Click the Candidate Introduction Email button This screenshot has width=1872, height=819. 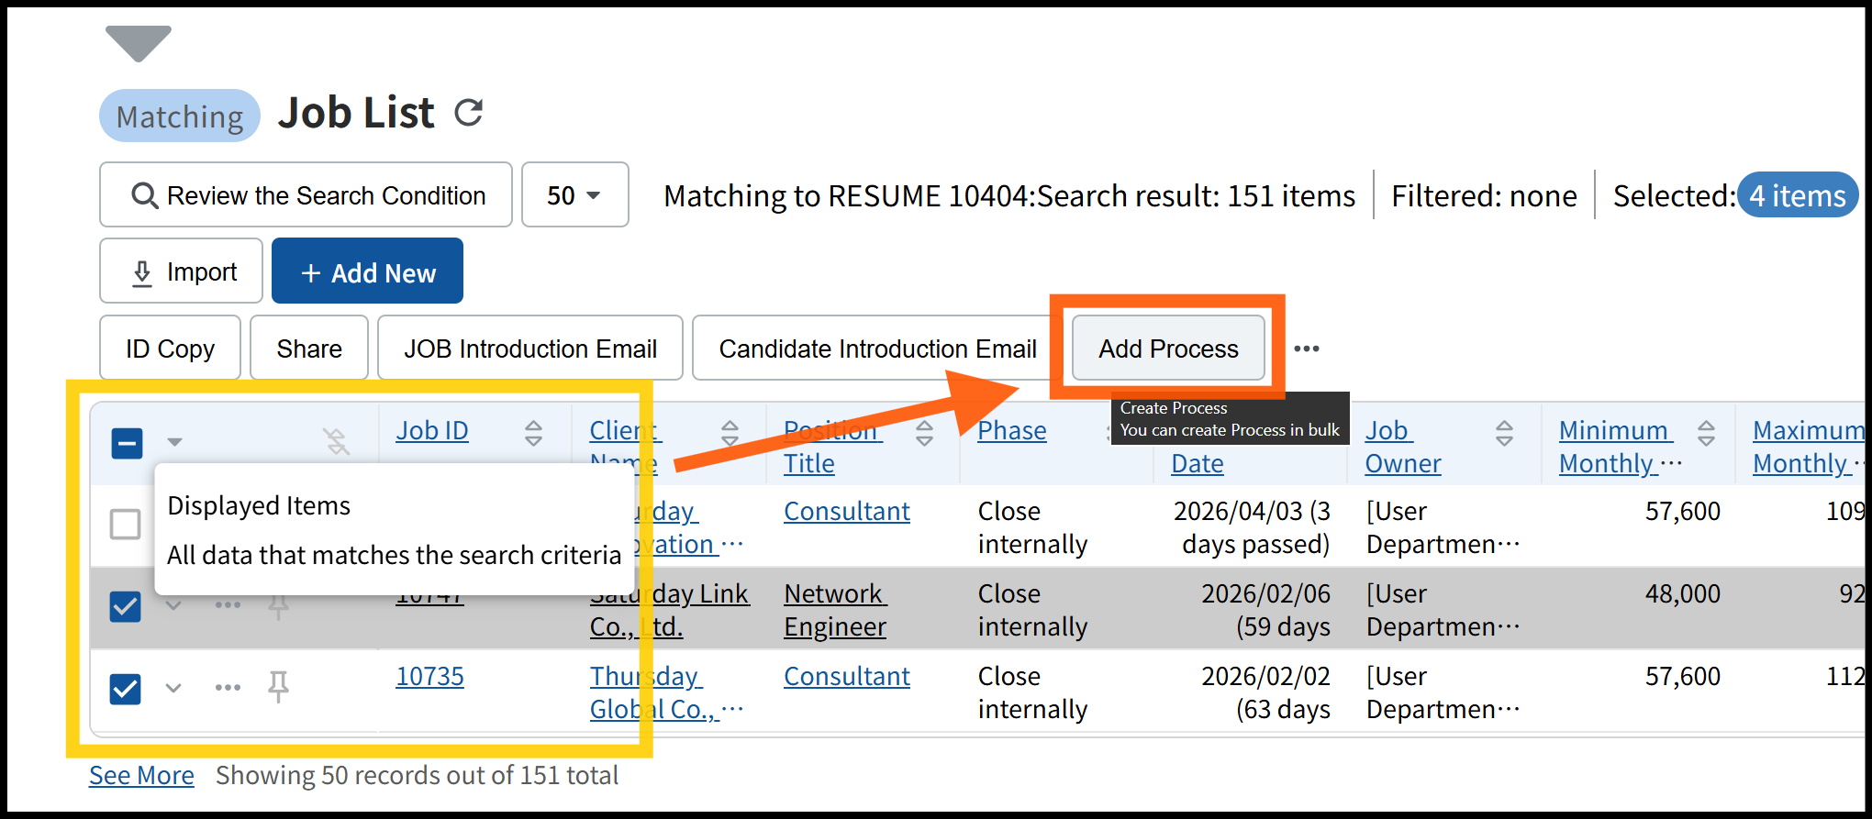[877, 349]
